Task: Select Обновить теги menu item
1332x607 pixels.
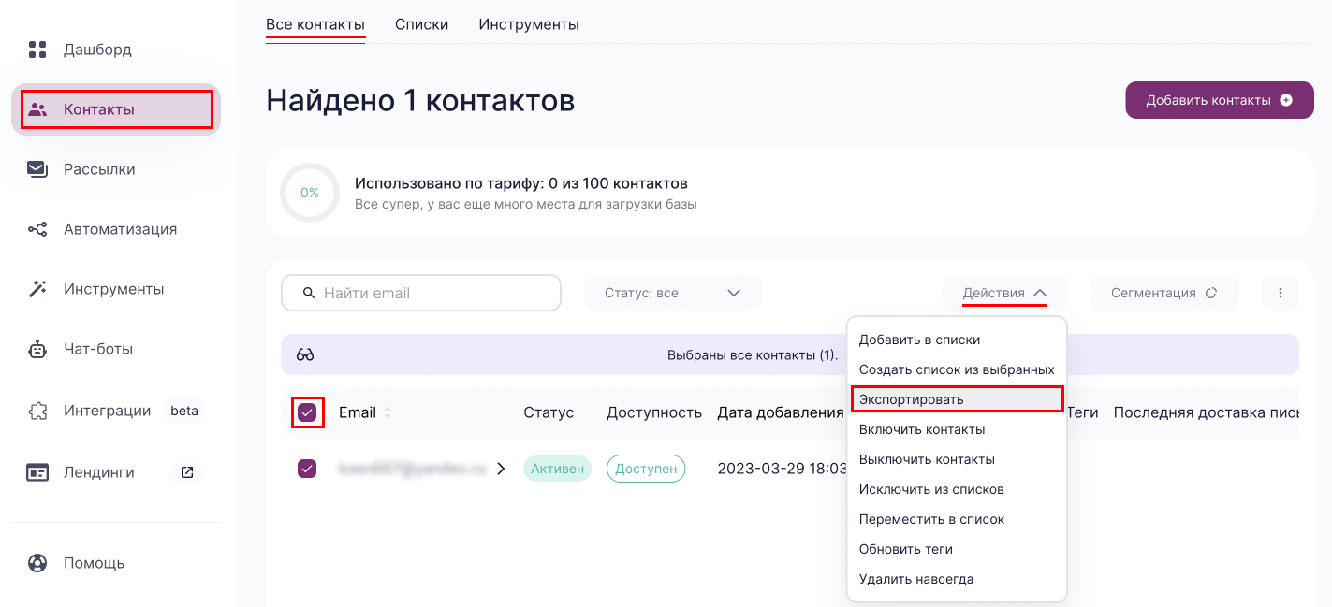Action: (x=957, y=549)
